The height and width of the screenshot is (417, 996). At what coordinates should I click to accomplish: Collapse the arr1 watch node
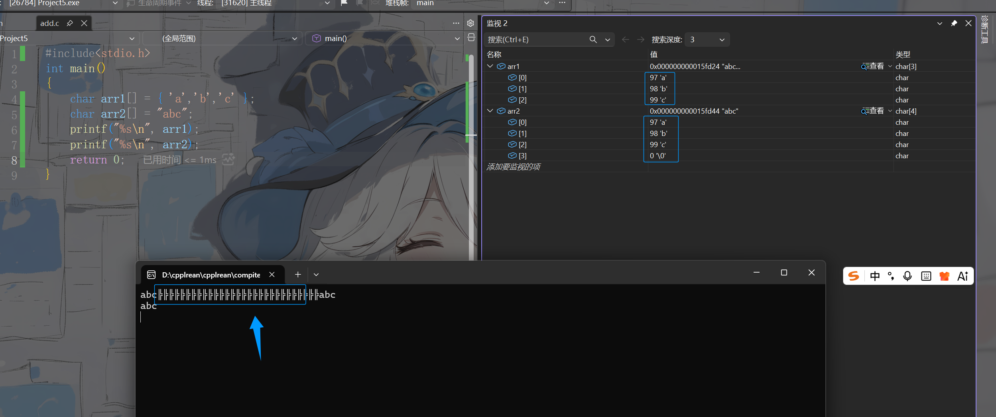point(490,66)
